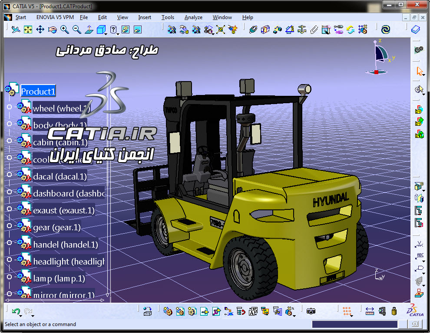This screenshot has height=333, width=430.
Task: Open the Tools menu
Action: tap(168, 17)
